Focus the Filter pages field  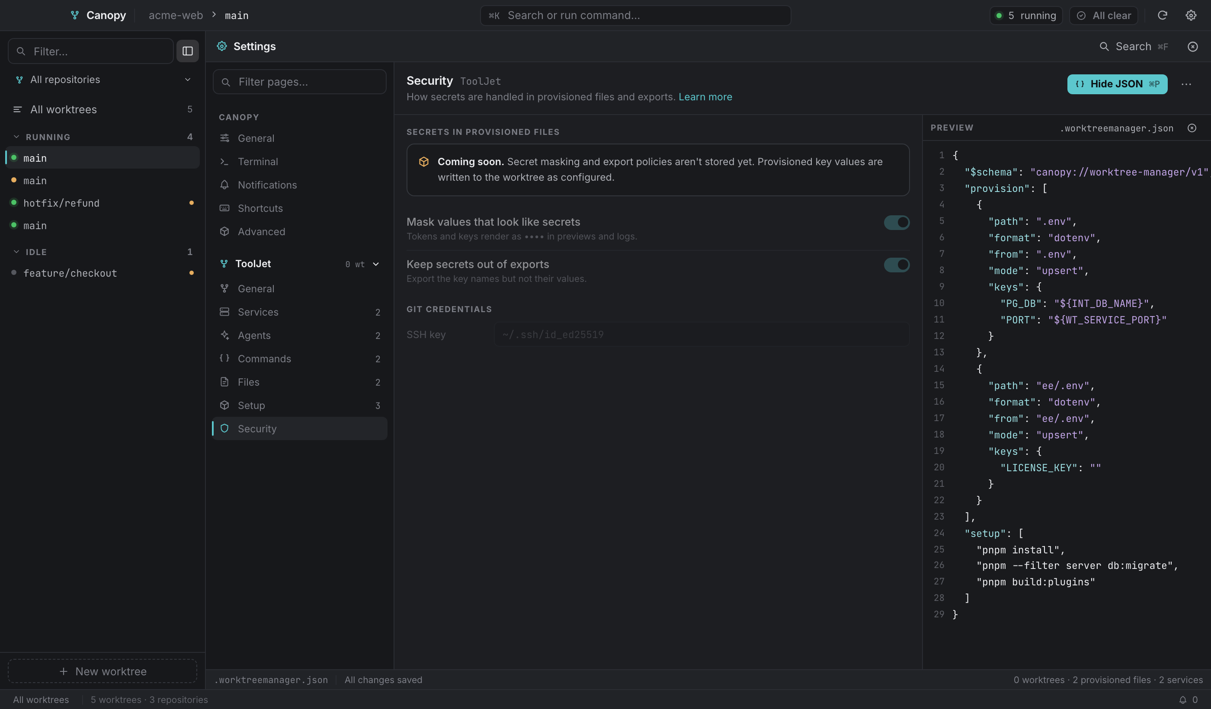pyautogui.click(x=299, y=82)
